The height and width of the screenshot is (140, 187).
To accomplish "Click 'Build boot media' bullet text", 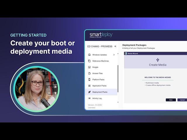I will tap(152, 83).
